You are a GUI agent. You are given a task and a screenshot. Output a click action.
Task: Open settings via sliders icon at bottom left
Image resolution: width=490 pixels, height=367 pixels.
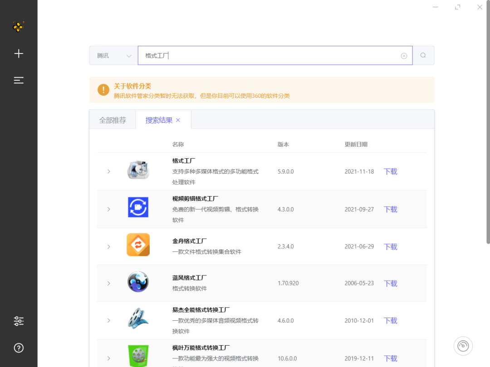click(x=19, y=321)
